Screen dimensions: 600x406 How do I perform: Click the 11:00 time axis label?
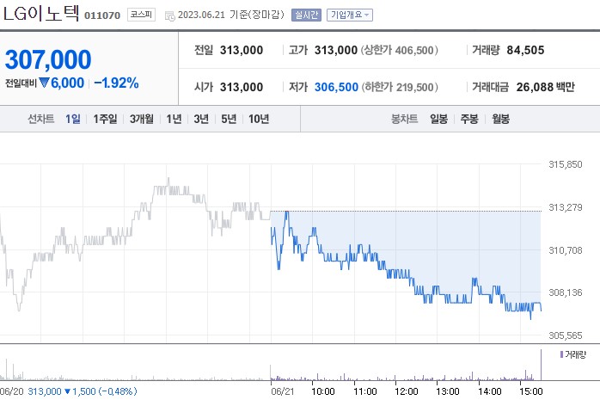click(365, 391)
